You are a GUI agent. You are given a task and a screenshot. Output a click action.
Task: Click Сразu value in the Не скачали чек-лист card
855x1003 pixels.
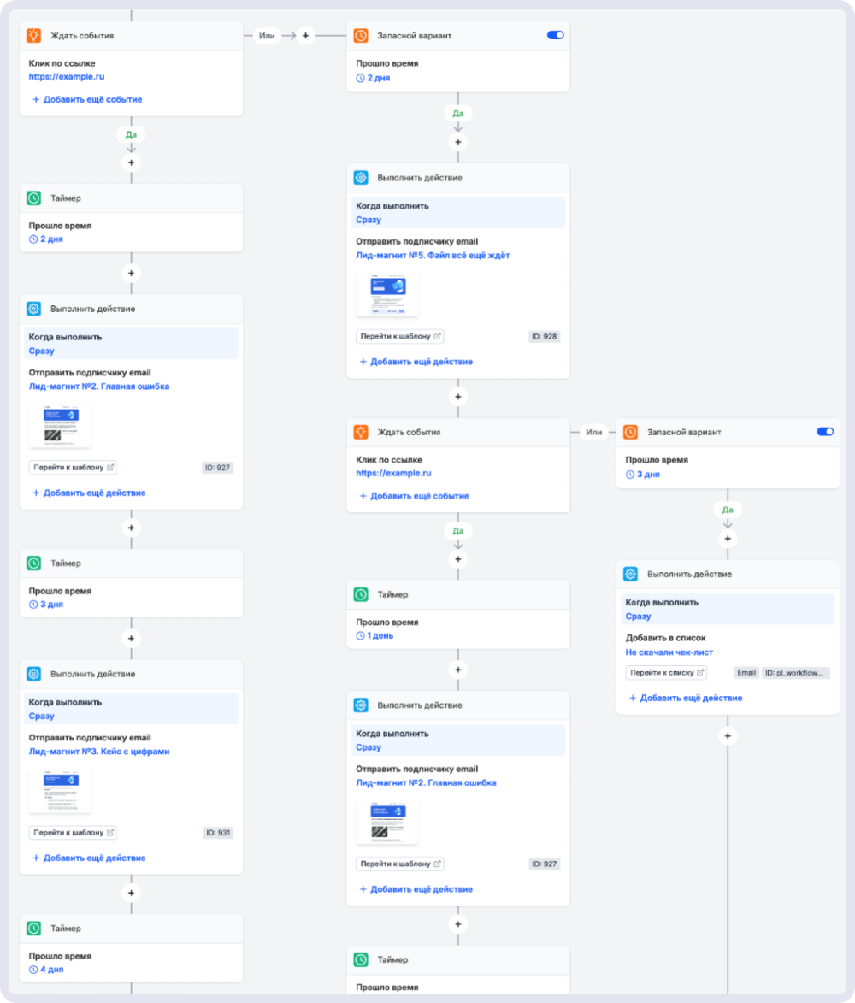638,617
